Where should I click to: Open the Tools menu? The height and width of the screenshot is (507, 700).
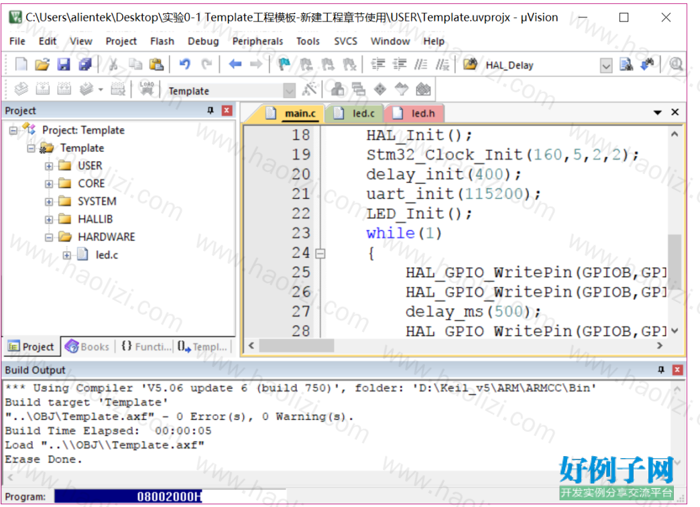point(308,41)
